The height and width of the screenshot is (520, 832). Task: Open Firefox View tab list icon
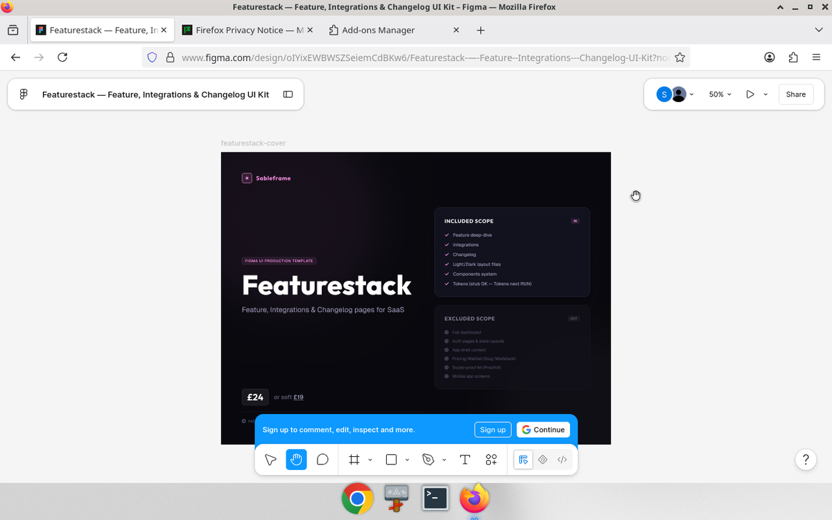click(x=12, y=30)
